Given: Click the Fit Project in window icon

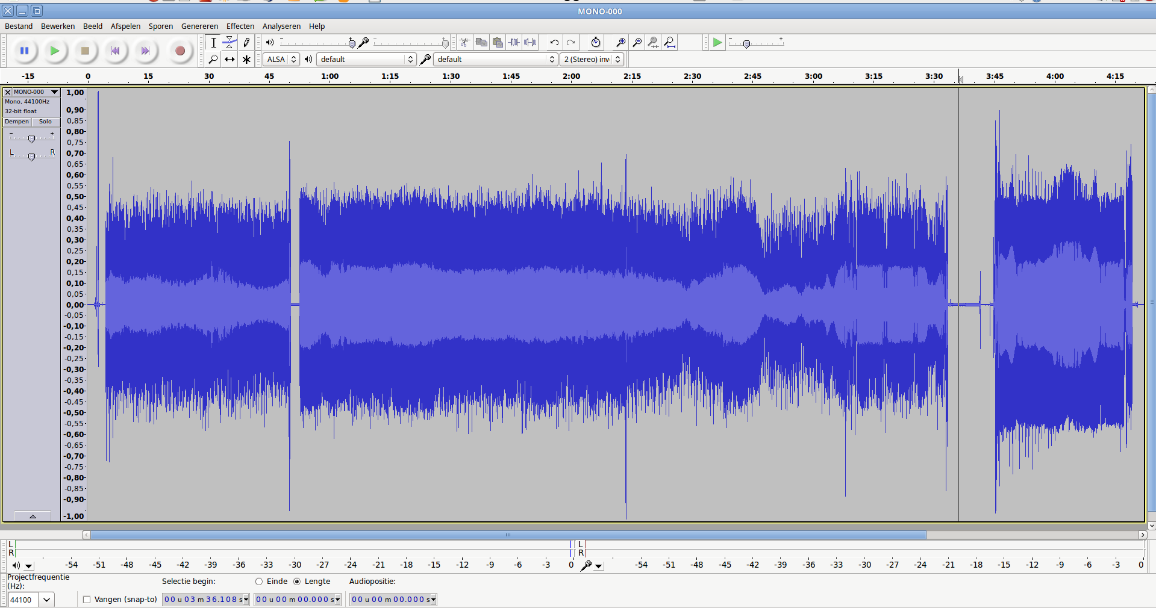Looking at the screenshot, I should pyautogui.click(x=670, y=42).
